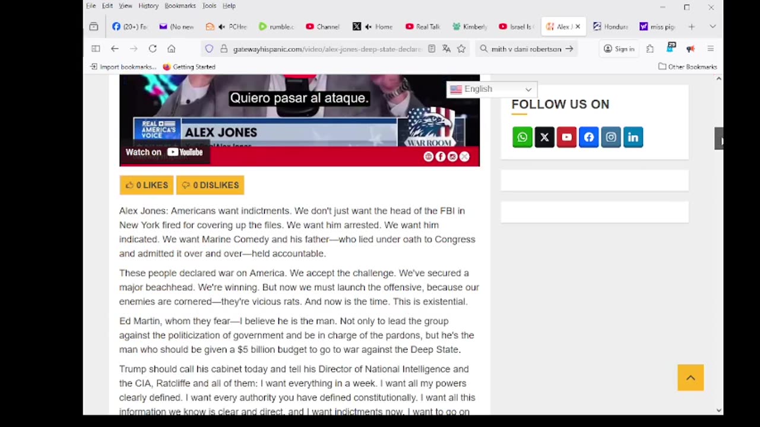The image size is (760, 427).
Task: Click the page scrollbar up arrow
Action: pyautogui.click(x=719, y=78)
